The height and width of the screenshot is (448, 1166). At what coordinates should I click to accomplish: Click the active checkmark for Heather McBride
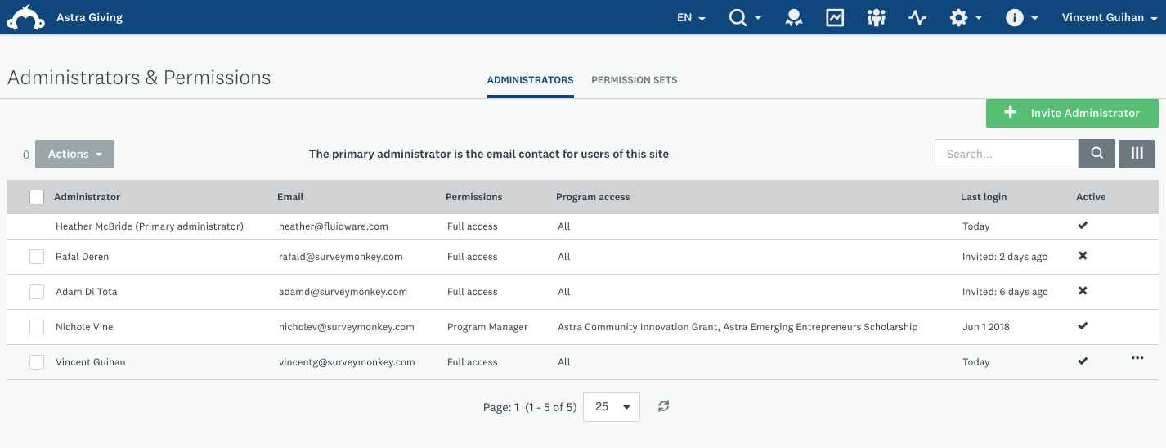tap(1083, 225)
